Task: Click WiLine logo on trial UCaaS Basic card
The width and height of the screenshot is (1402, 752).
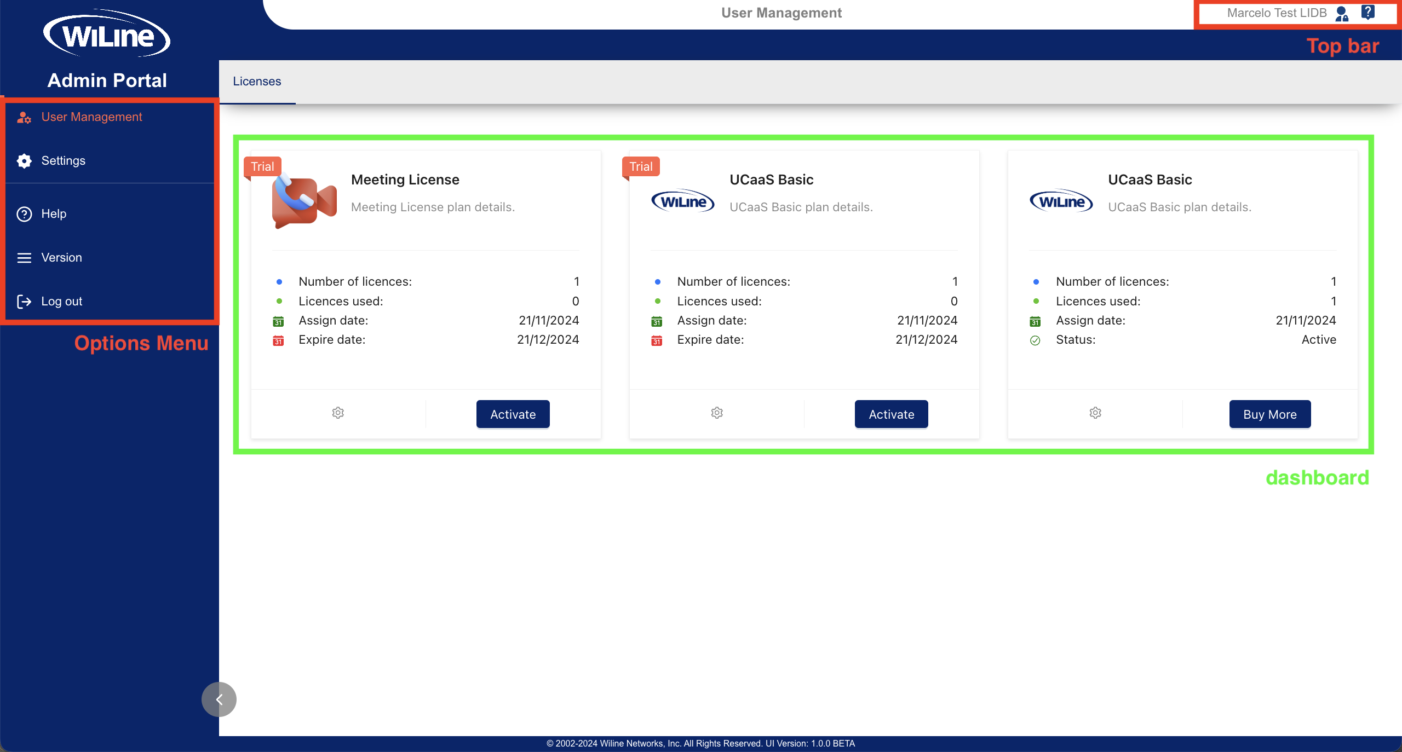Action: 683,201
